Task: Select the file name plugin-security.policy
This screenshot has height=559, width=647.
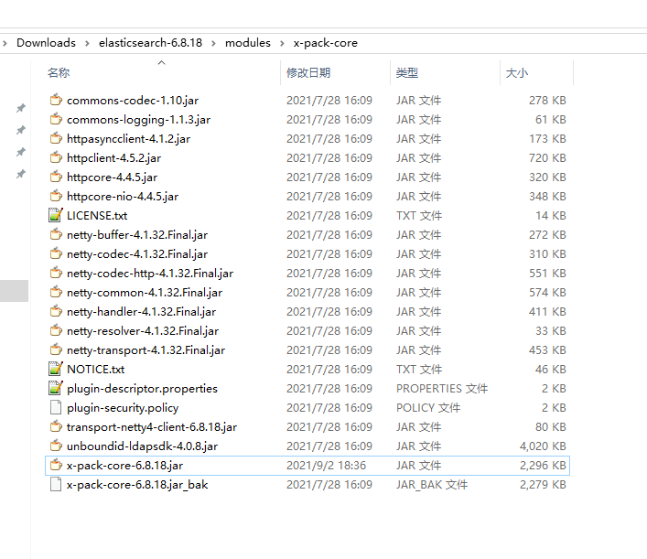Action: [x=123, y=408]
